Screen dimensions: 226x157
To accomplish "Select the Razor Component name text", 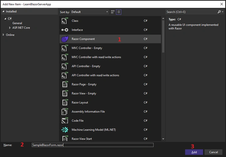I will [83, 39].
